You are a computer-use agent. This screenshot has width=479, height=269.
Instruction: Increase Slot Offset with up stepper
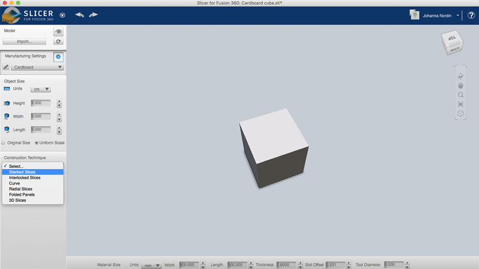click(348, 262)
